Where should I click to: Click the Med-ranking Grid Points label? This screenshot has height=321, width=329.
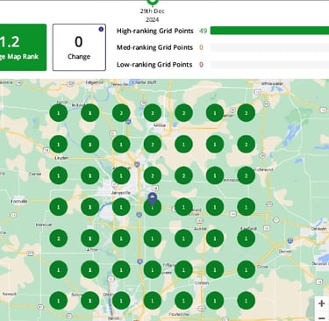[154, 47]
